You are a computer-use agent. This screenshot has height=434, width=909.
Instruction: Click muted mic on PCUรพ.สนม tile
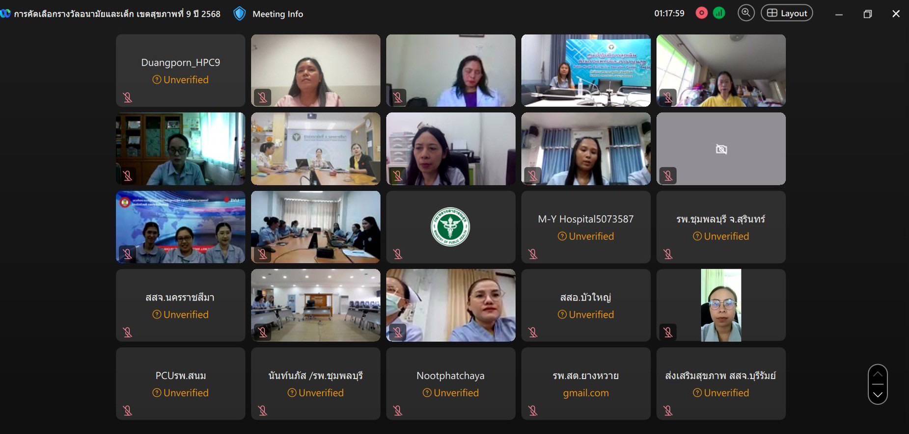click(128, 410)
